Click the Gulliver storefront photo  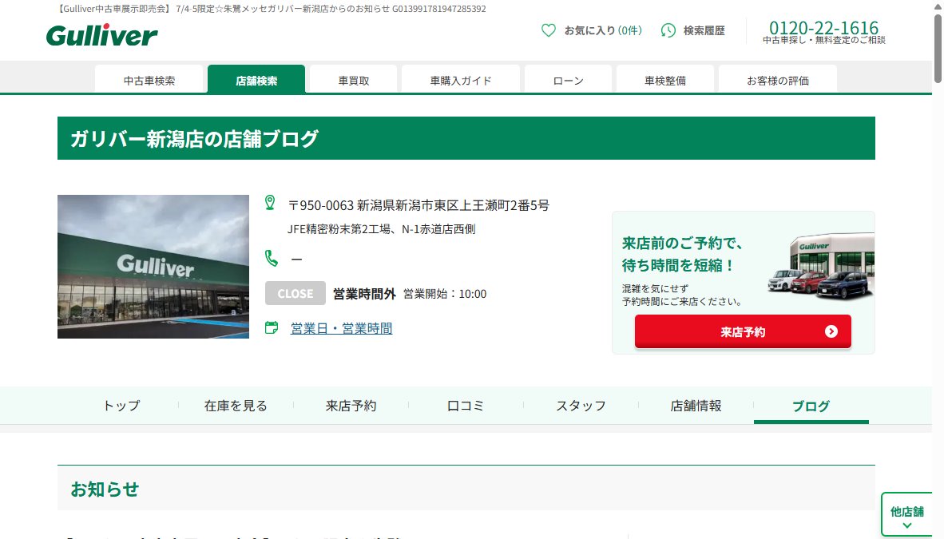coord(153,266)
